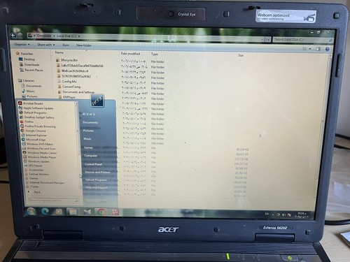Open Windows Update
Viewport: 350px width, 262px height.
point(38,161)
